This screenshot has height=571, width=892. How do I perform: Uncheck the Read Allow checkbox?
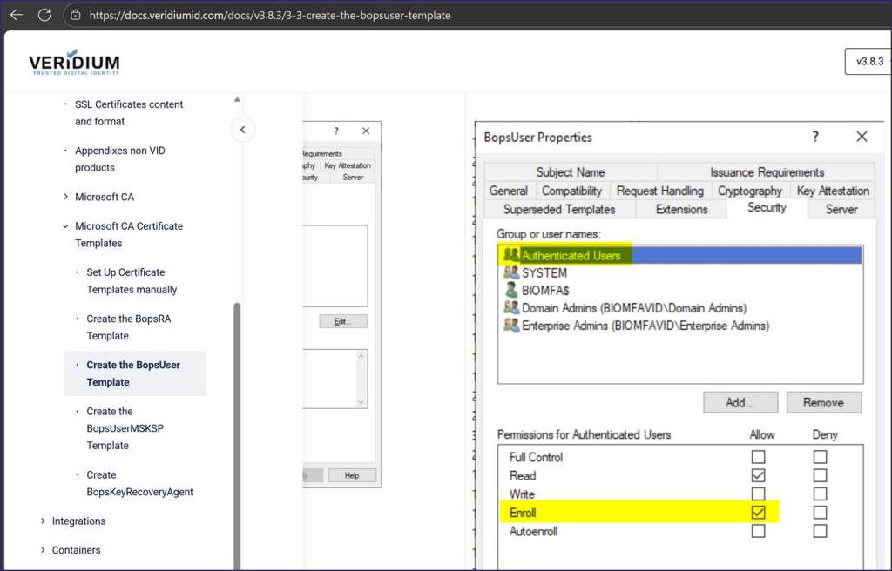pos(758,475)
